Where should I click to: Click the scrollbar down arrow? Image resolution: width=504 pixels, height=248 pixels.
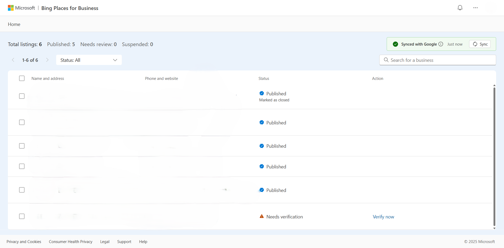click(x=494, y=228)
